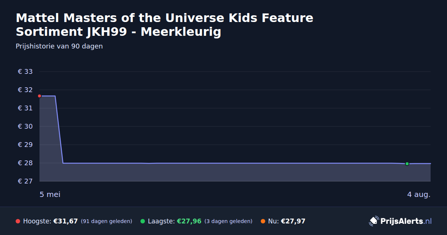
Task: Click the green dot beside Laagste
Action: tap(143, 221)
